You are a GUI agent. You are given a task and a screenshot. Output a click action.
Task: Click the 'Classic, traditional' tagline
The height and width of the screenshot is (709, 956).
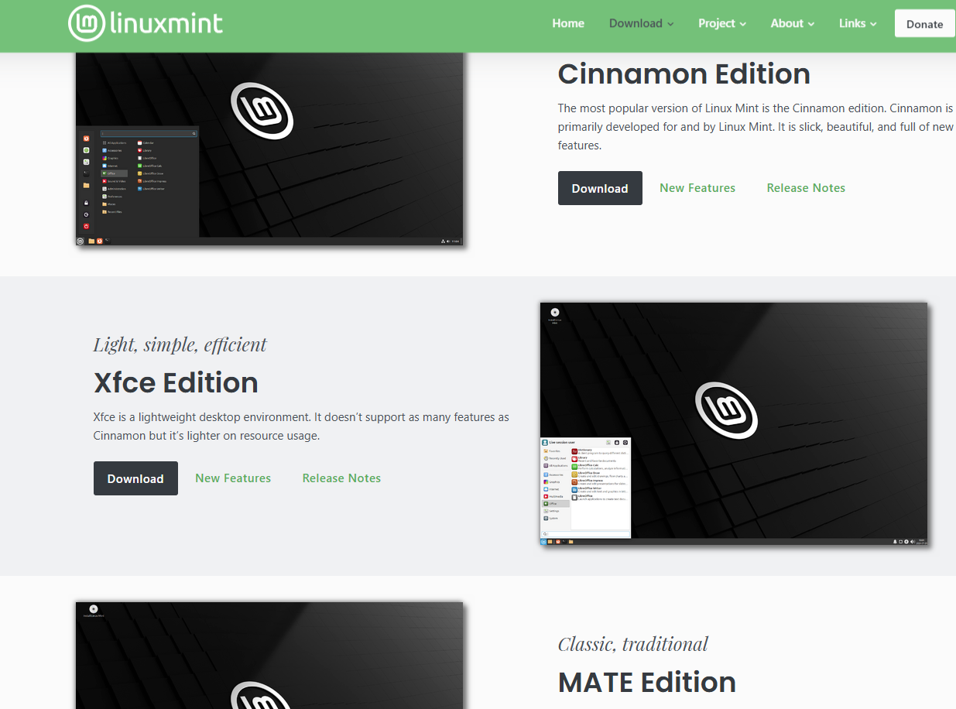pos(633,644)
